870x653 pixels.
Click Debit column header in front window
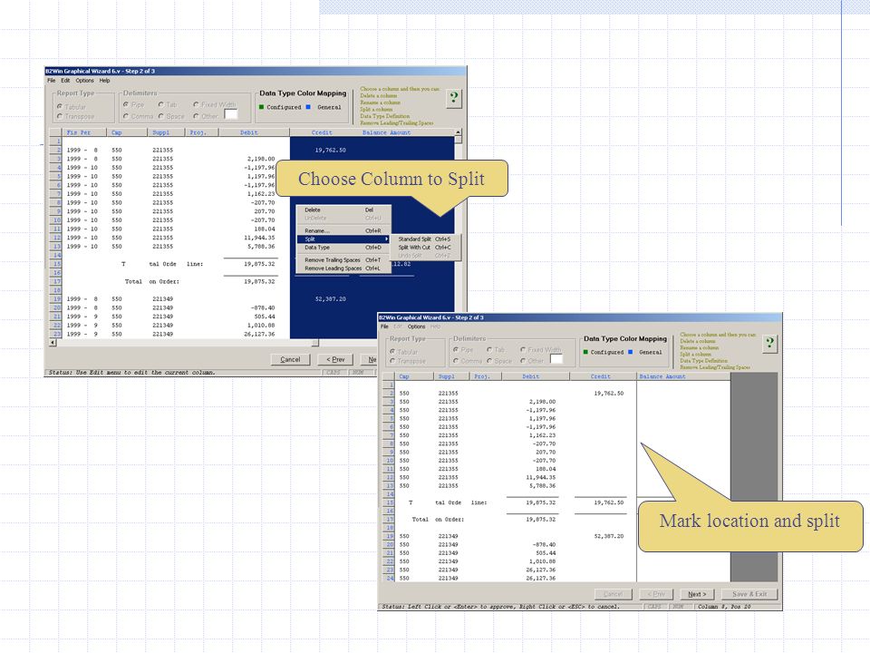click(536, 375)
